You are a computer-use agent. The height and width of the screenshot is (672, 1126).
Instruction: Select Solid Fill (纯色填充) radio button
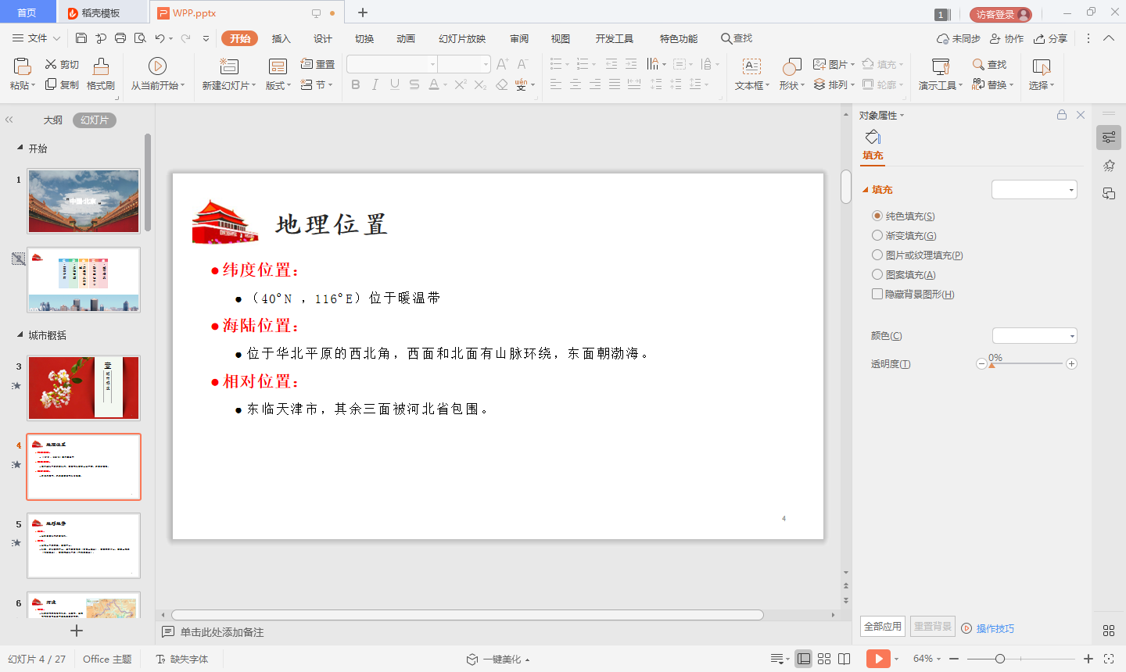click(x=877, y=216)
